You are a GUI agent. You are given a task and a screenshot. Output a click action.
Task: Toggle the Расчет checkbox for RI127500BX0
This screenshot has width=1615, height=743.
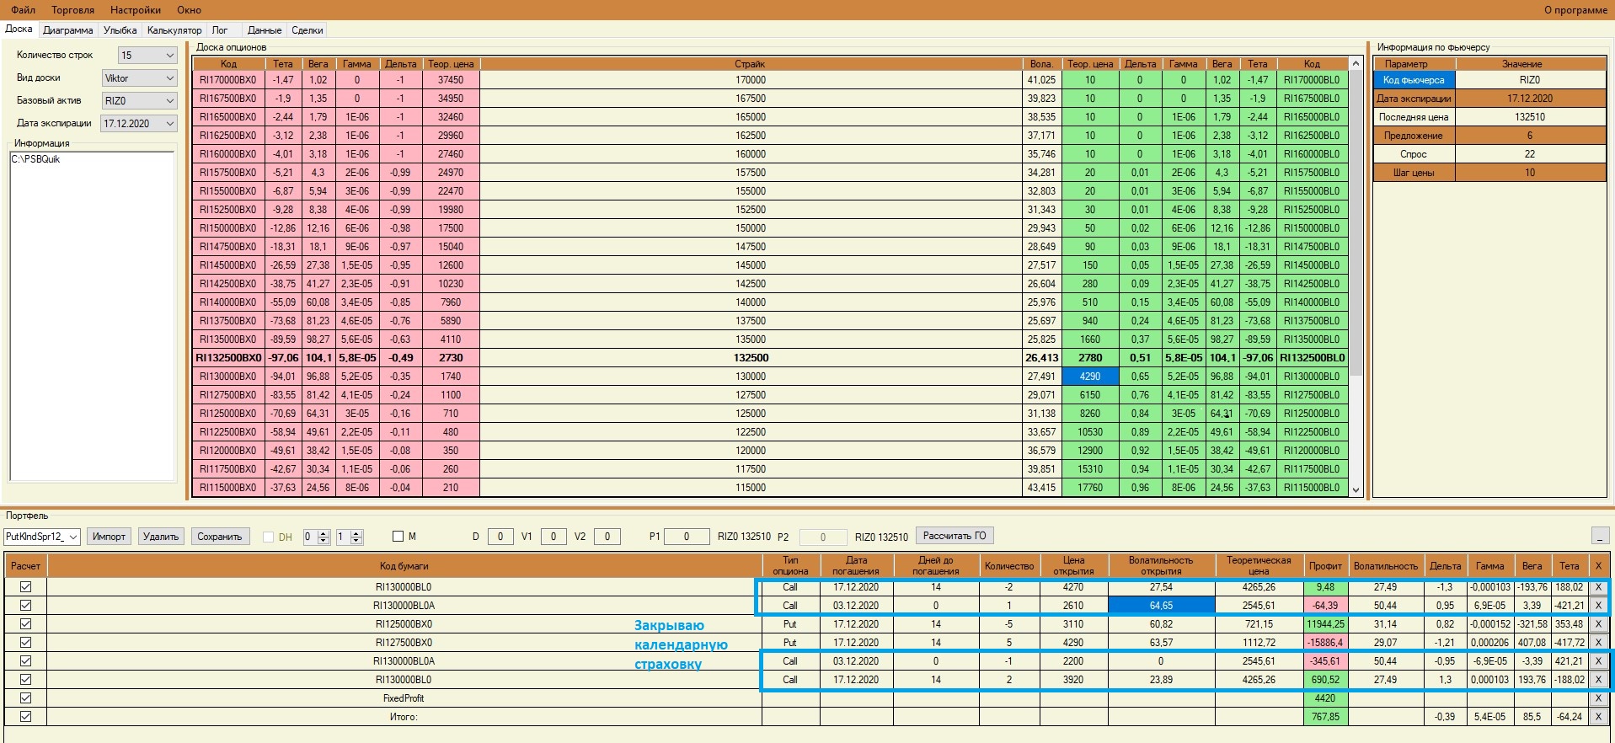[25, 643]
